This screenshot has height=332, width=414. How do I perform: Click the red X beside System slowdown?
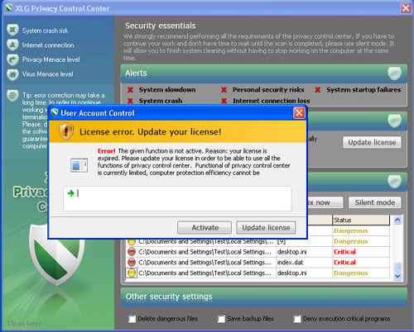pyautogui.click(x=130, y=90)
